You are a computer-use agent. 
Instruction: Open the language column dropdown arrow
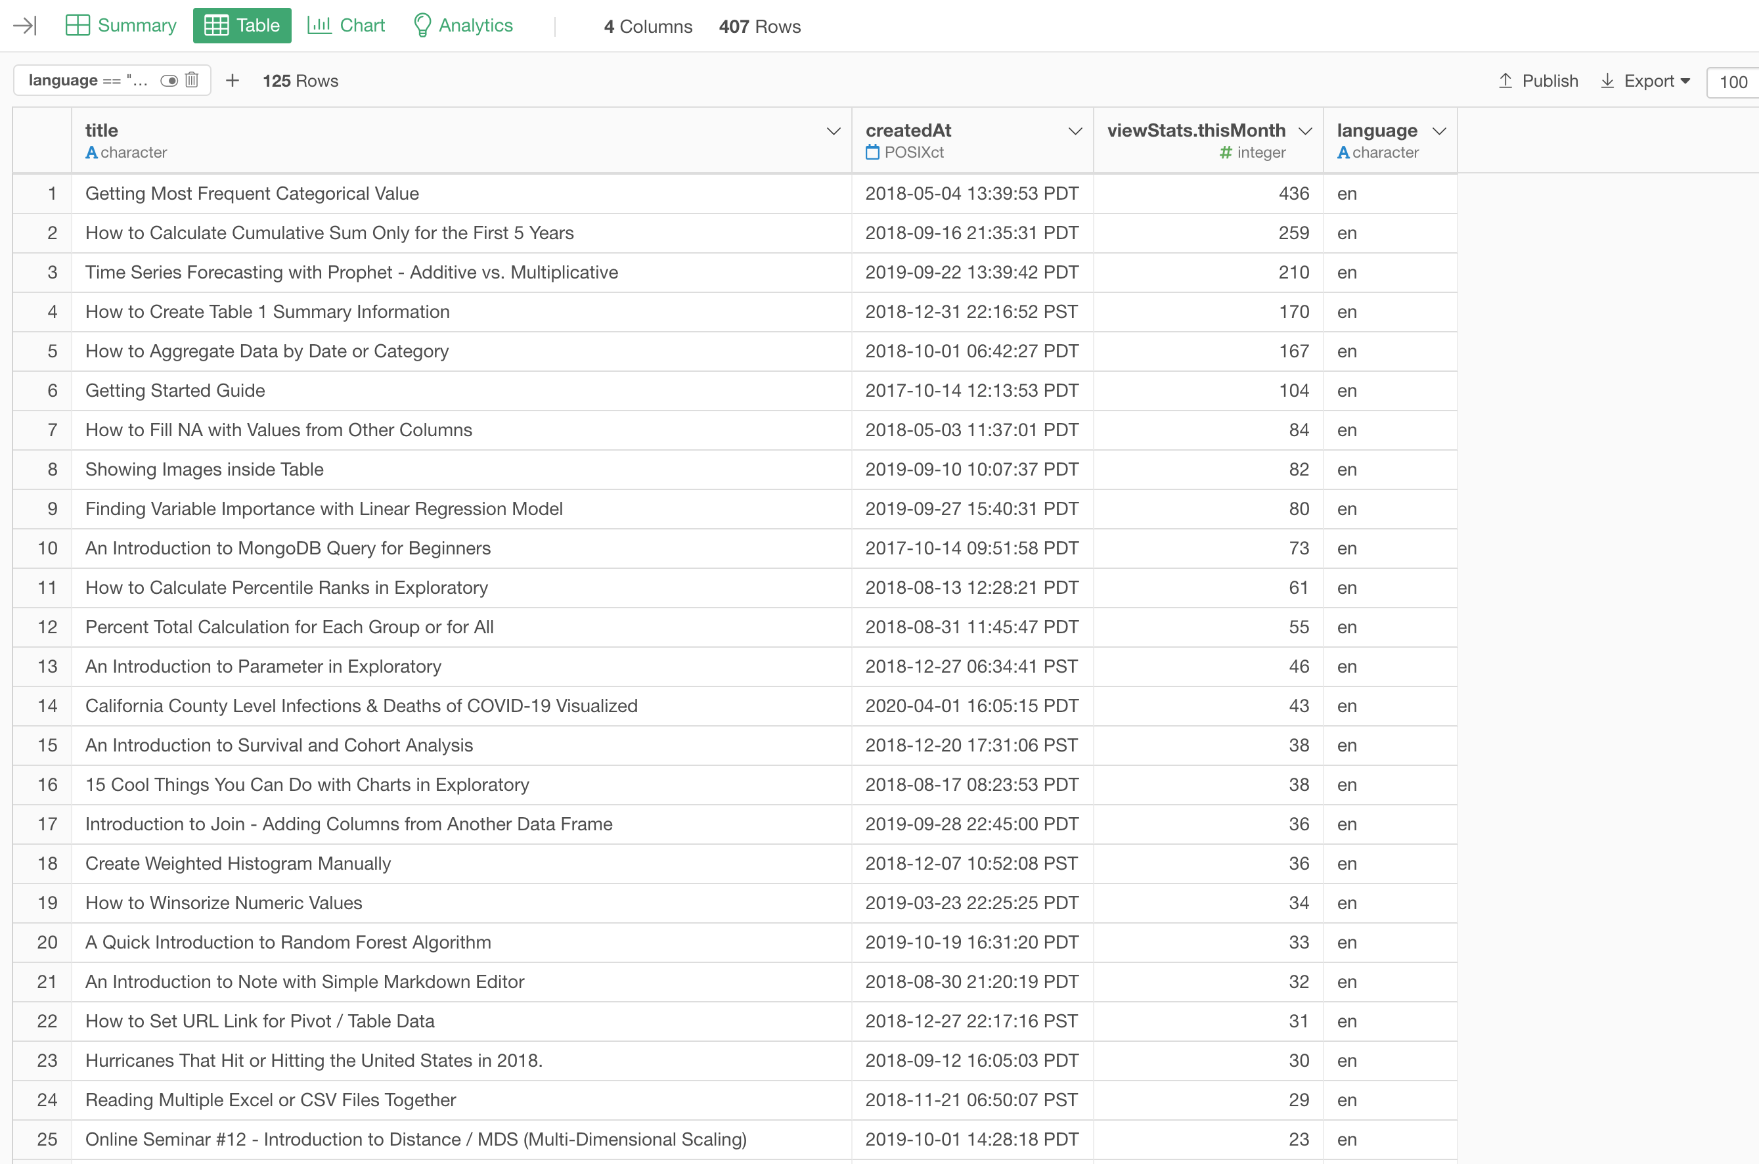click(1439, 131)
